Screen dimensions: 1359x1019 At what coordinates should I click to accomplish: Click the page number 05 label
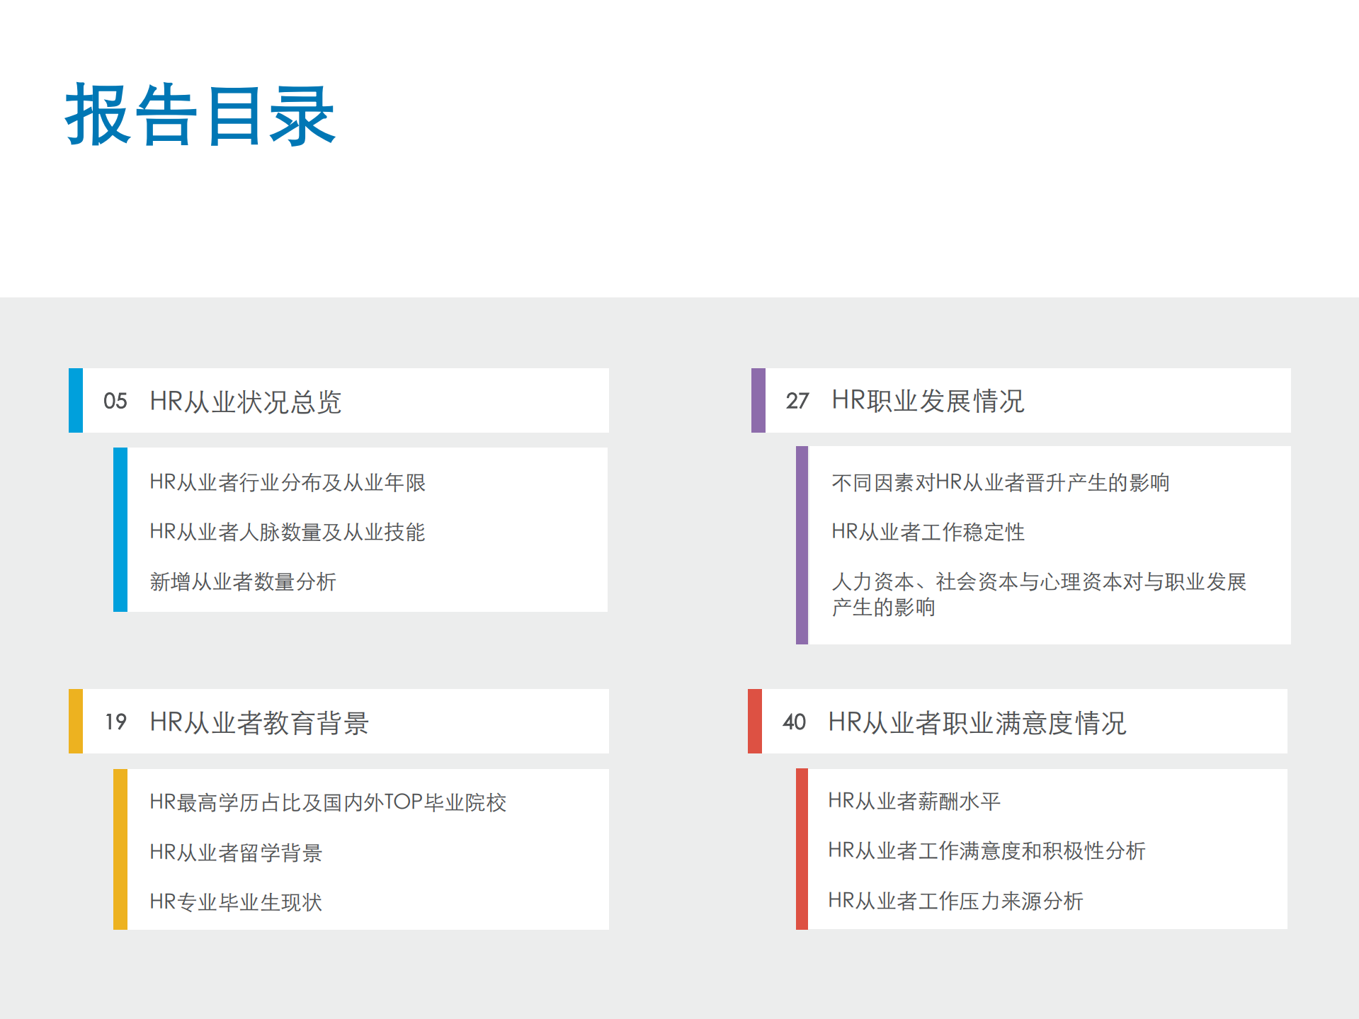click(x=115, y=401)
